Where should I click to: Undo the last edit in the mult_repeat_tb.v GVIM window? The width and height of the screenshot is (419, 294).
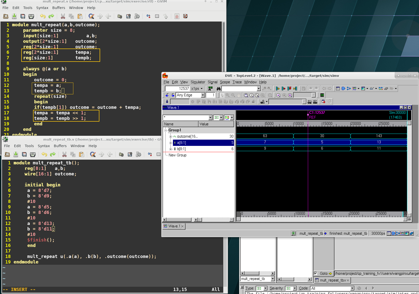[x=44, y=154]
